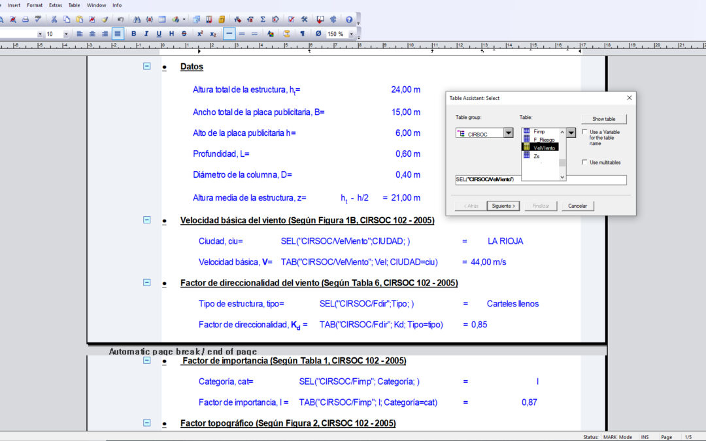Click the {a} variables icon
The height and width of the screenshot is (441, 706).
(x=150, y=20)
